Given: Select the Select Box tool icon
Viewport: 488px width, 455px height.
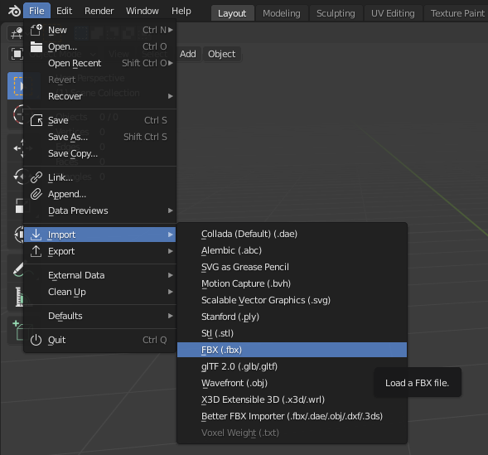Looking at the screenshot, I should [x=16, y=86].
